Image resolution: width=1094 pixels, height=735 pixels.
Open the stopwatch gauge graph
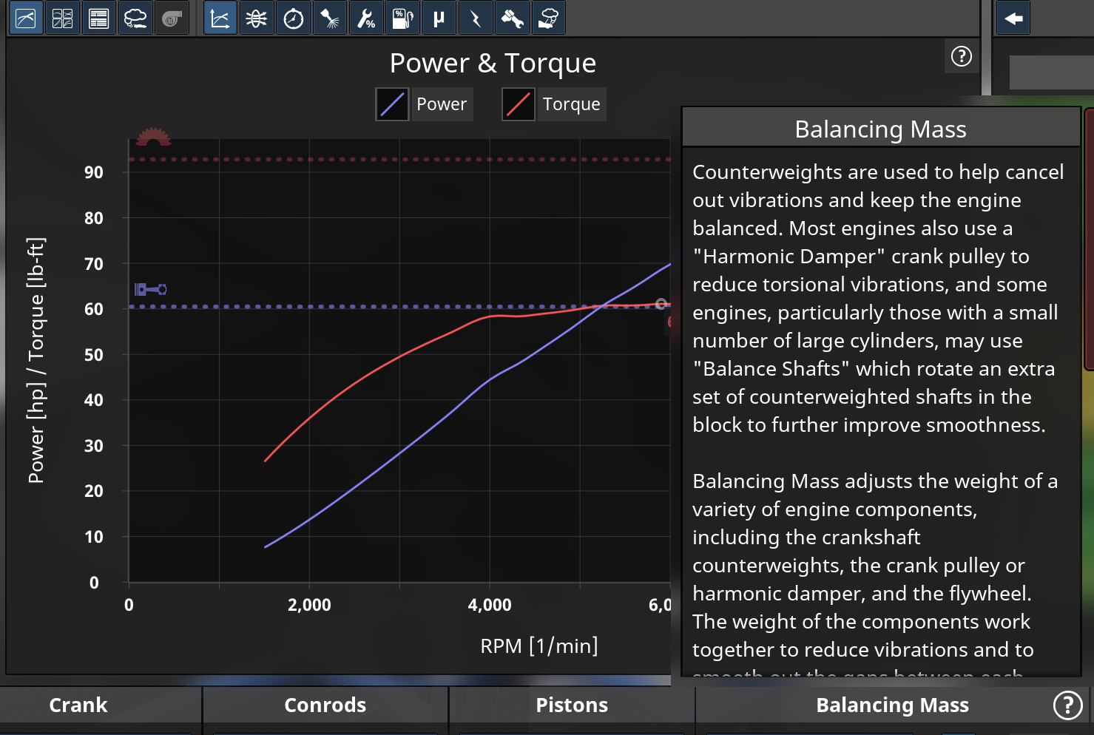click(293, 18)
